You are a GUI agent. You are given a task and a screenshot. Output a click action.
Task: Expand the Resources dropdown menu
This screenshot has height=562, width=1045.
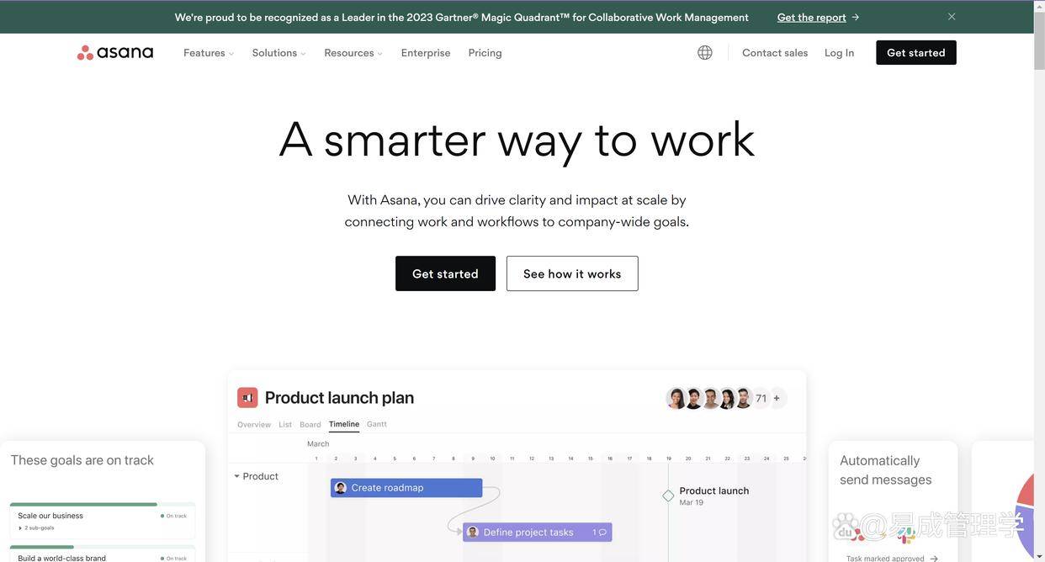click(353, 53)
